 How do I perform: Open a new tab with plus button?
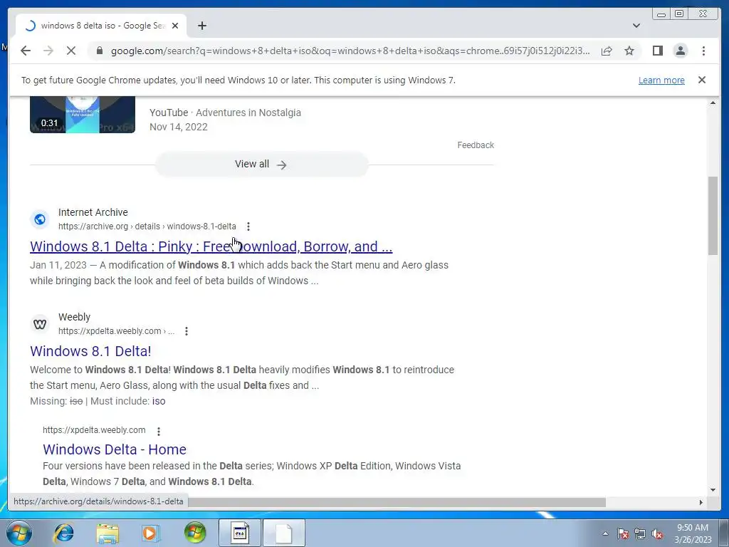[201, 26]
